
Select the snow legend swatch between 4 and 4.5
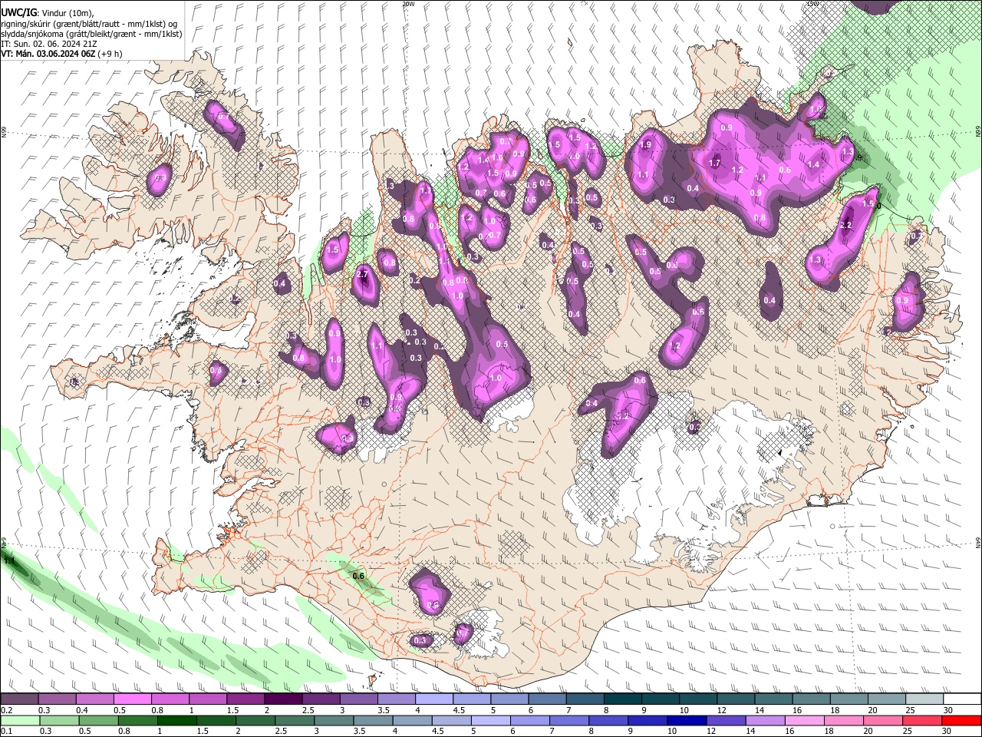tap(434, 699)
